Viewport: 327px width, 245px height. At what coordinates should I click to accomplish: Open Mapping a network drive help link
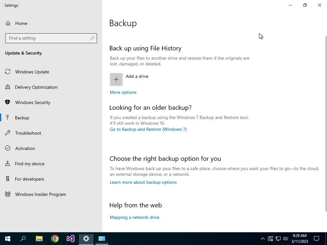point(134,217)
